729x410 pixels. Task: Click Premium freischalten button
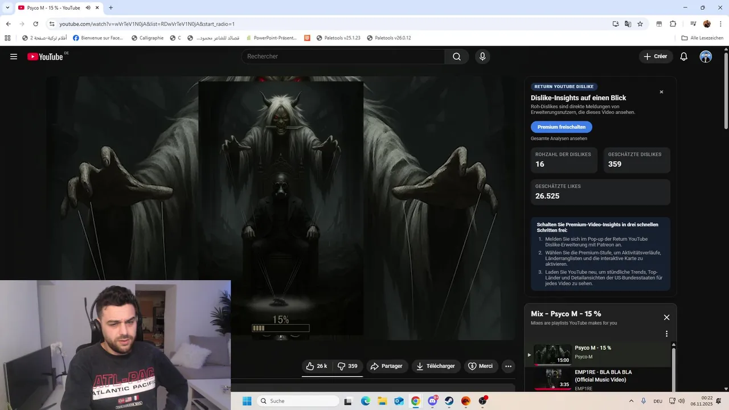[x=562, y=127]
